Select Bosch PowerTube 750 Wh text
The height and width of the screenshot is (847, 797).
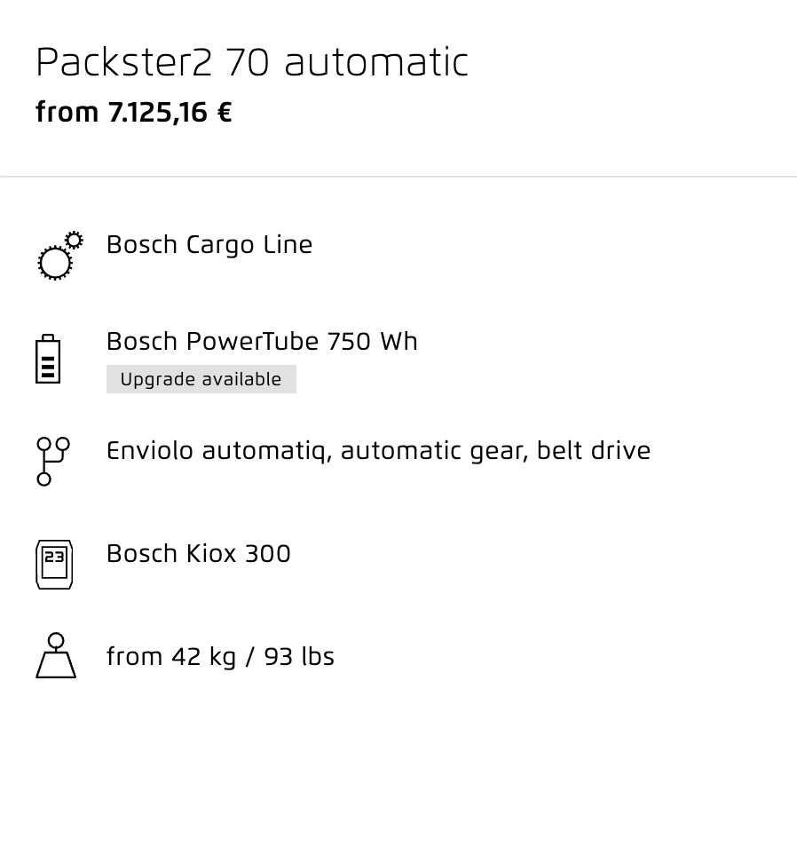click(262, 342)
